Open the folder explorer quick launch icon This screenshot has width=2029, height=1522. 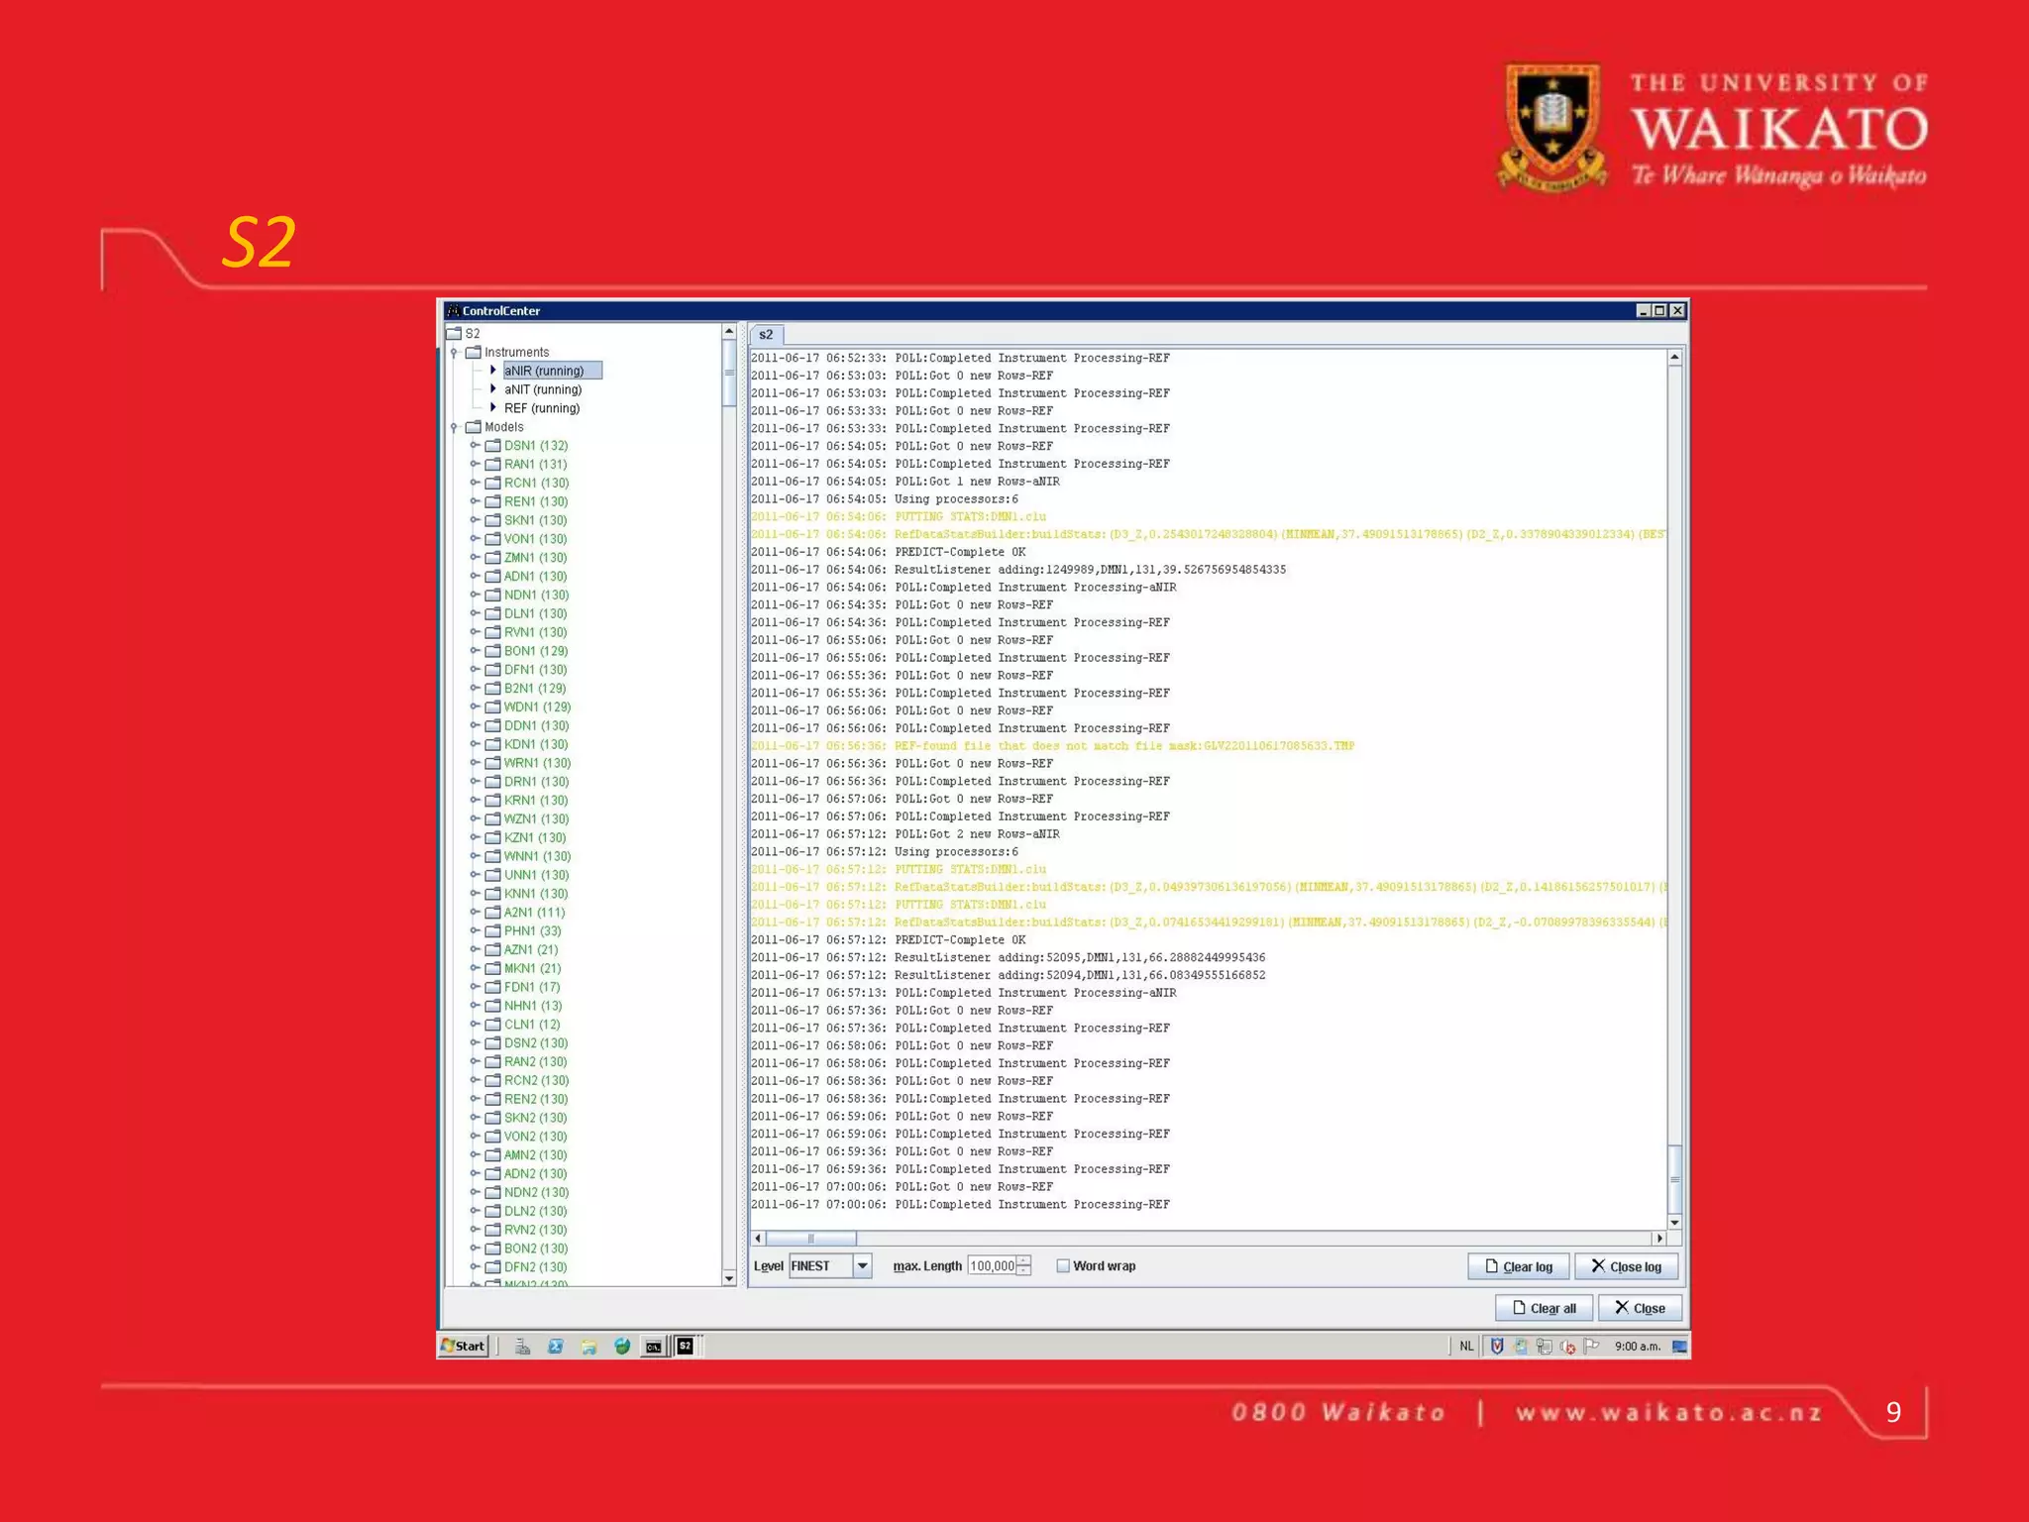click(x=589, y=1346)
